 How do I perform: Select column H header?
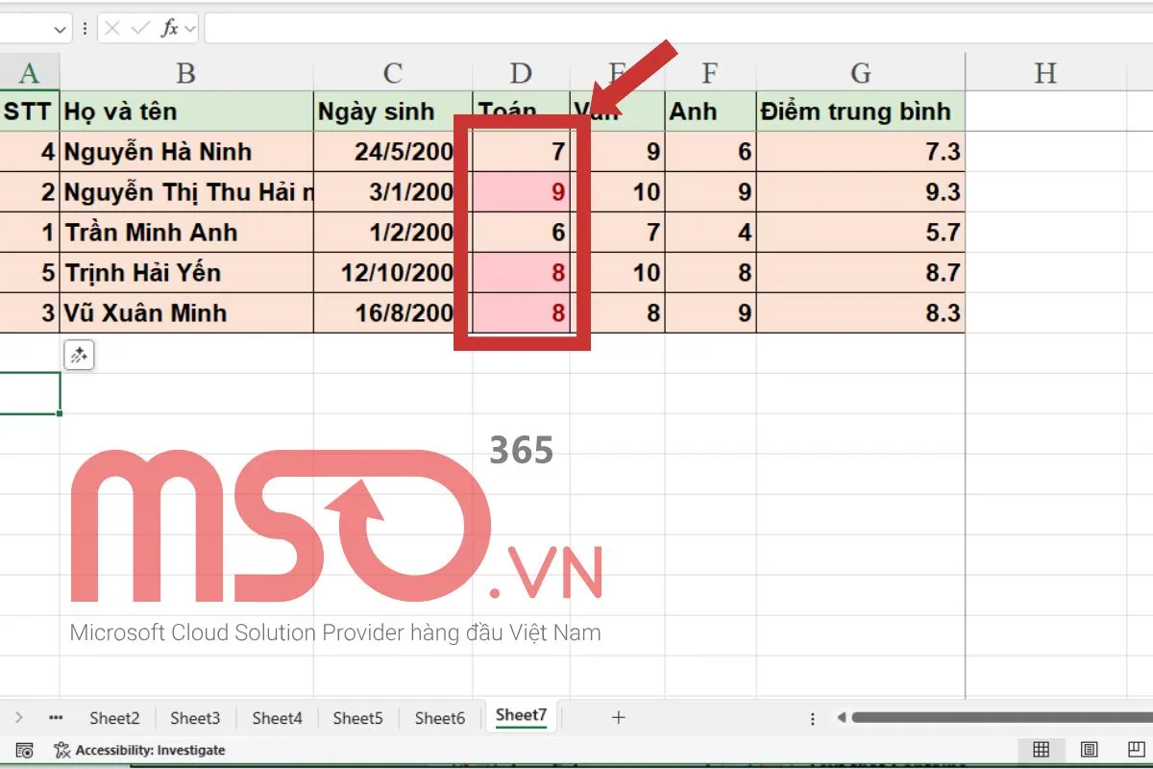tap(1044, 72)
